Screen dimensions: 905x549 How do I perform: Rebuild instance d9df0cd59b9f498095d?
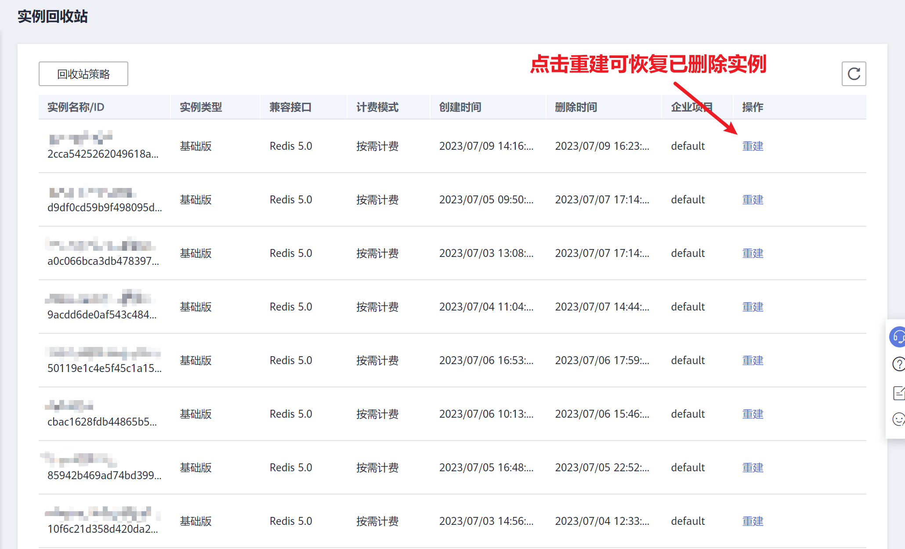tap(752, 200)
